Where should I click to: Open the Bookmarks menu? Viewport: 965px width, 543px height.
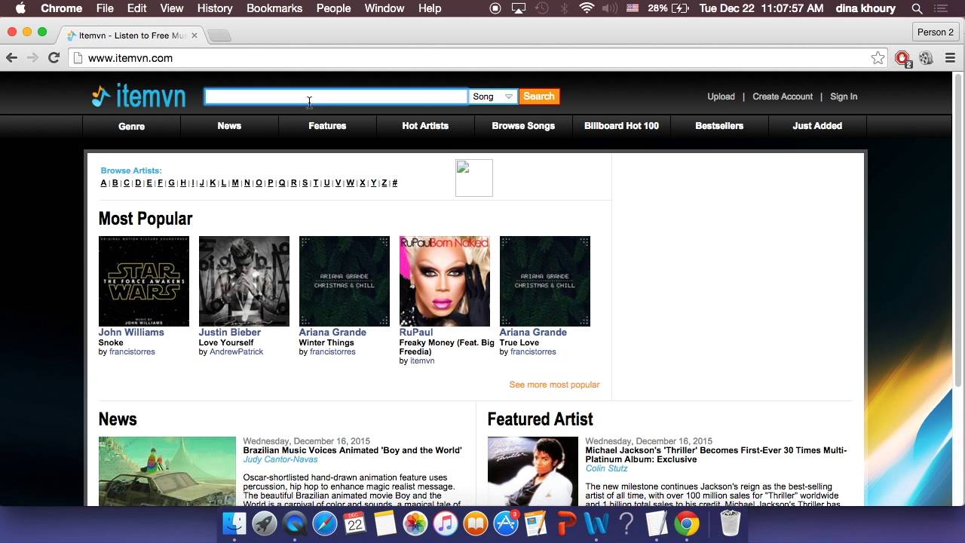274,8
